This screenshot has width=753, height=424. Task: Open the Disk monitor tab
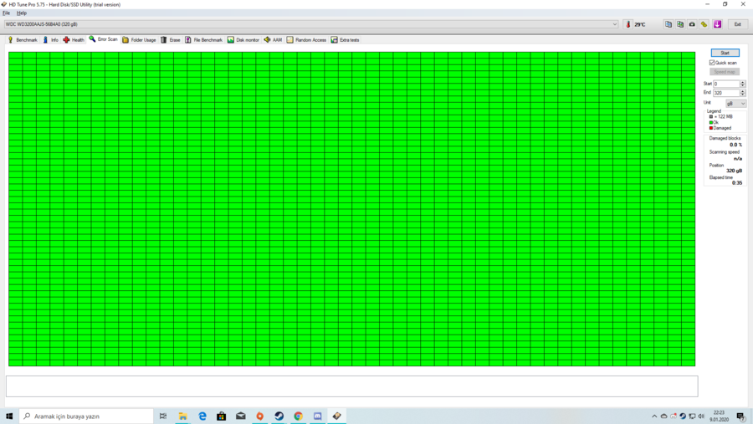243,40
